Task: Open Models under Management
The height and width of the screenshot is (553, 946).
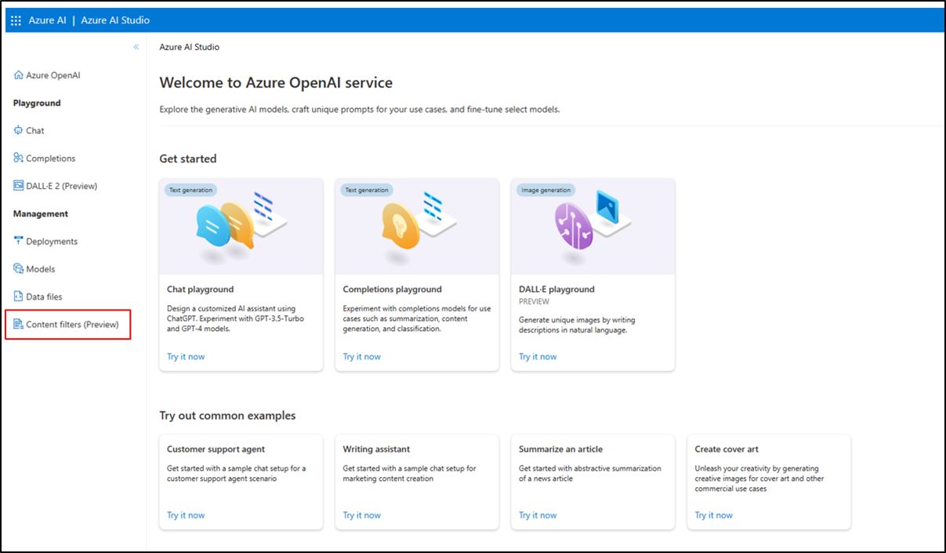Action: (34, 269)
